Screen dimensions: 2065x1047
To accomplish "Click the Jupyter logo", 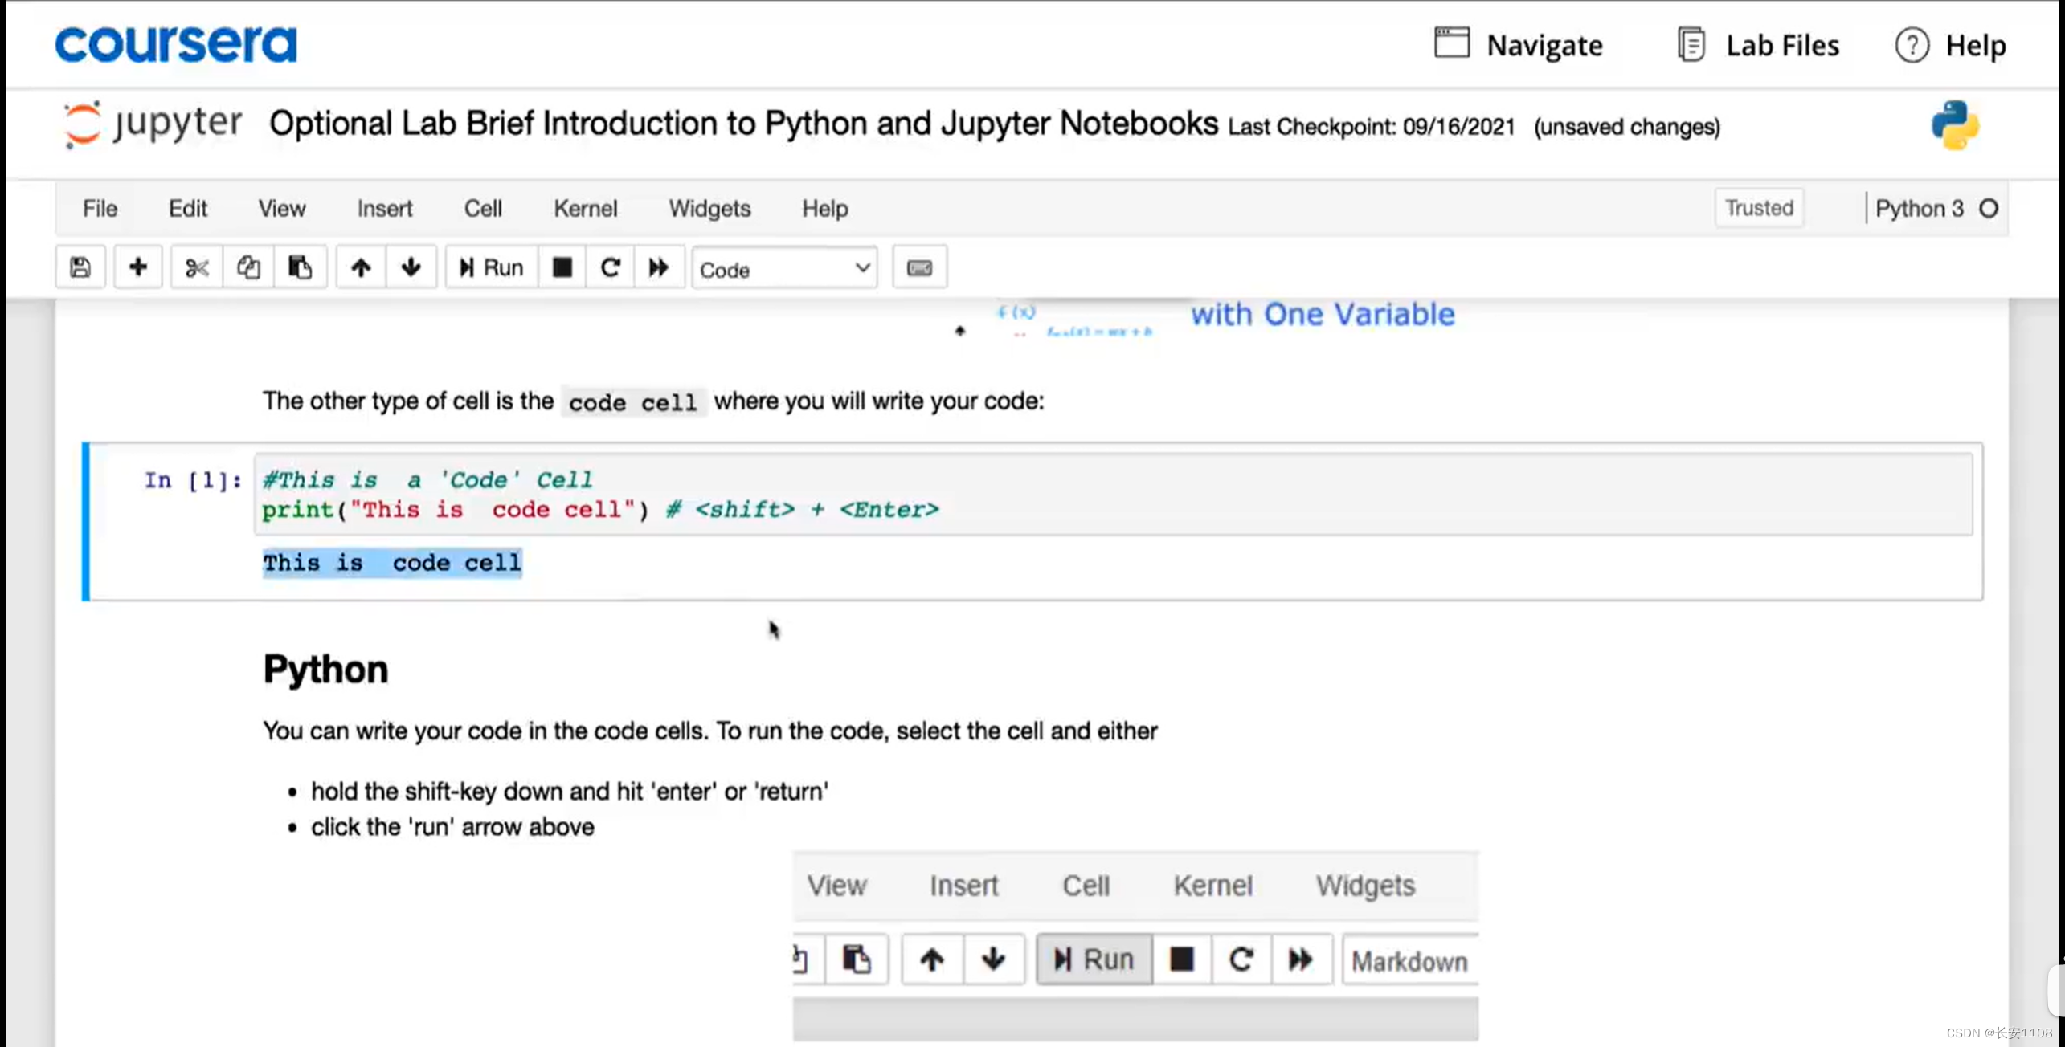I will point(153,124).
